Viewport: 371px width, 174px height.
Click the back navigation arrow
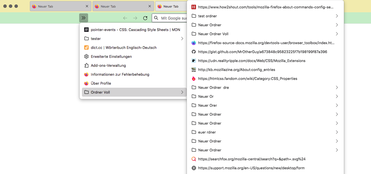[125, 18]
